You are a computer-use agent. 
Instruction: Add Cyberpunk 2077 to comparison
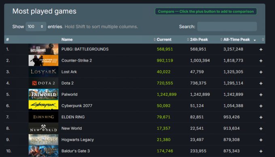click(x=261, y=106)
